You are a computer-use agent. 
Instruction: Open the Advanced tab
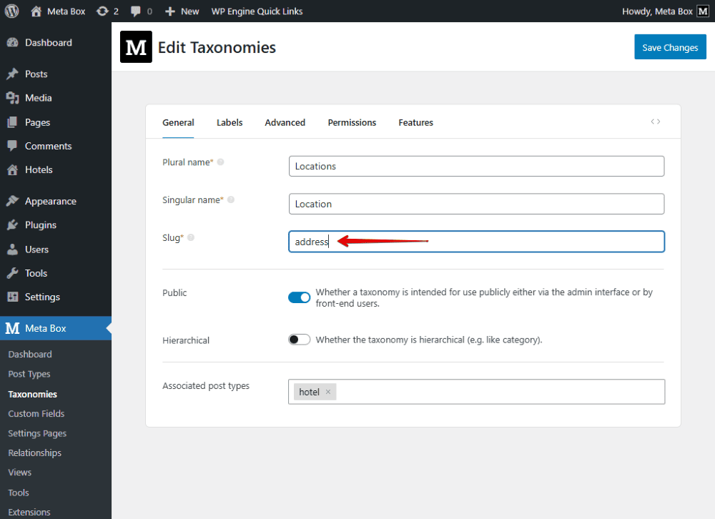point(285,122)
